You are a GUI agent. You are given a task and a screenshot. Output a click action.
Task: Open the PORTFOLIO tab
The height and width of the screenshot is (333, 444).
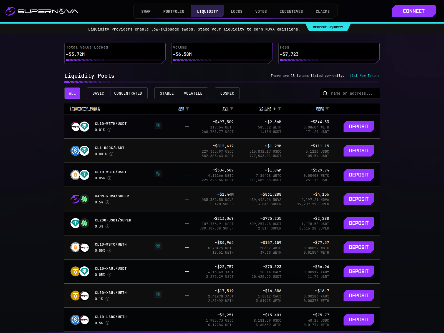coord(174,11)
